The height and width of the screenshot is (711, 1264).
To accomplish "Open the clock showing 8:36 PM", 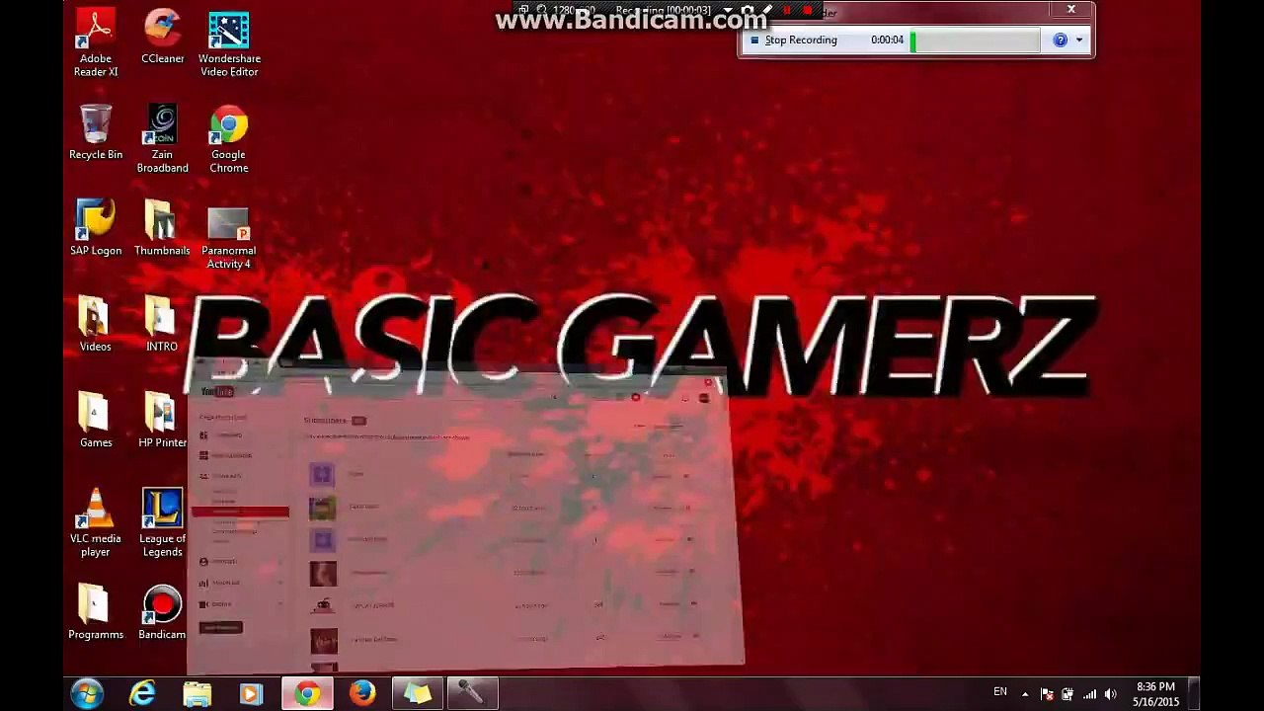I will [1155, 694].
